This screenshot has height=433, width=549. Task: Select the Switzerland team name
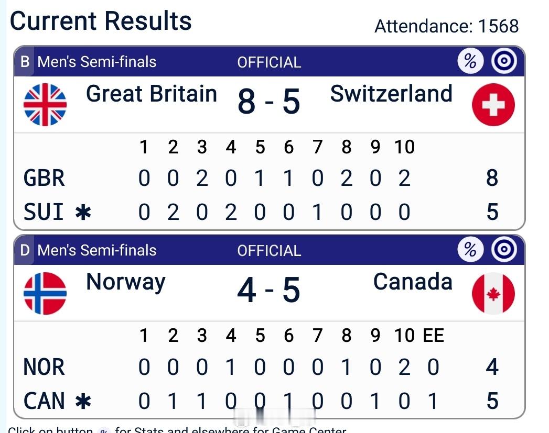(x=391, y=94)
